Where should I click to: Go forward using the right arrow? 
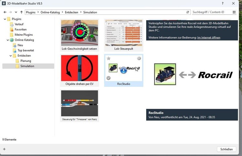tap(11, 12)
